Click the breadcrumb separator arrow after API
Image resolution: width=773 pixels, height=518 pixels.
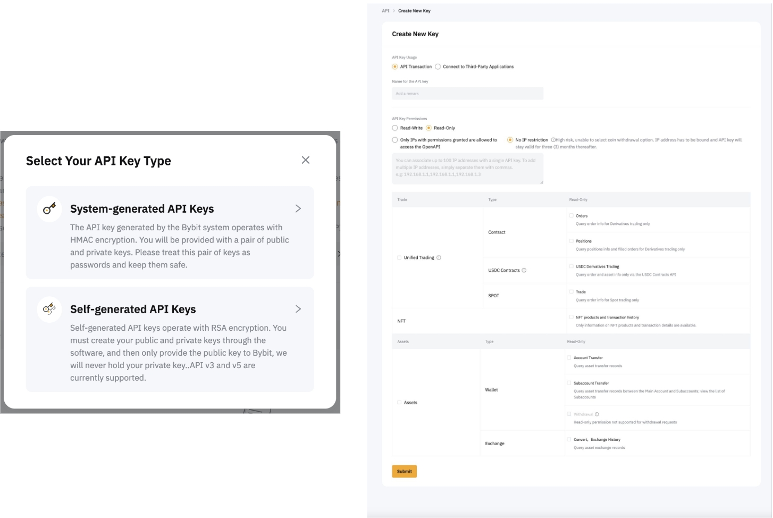point(394,11)
